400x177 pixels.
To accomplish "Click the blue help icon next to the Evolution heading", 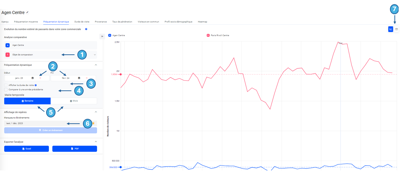I will coord(86,29).
